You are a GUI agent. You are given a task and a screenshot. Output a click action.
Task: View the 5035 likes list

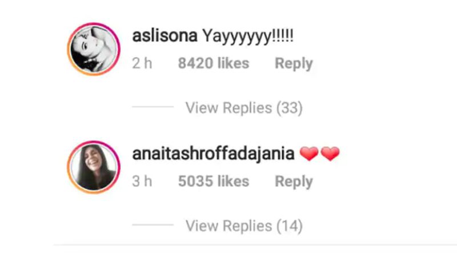click(x=214, y=181)
